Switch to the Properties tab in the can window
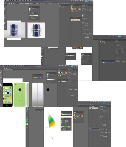The image size is (126, 147). point(84,5)
